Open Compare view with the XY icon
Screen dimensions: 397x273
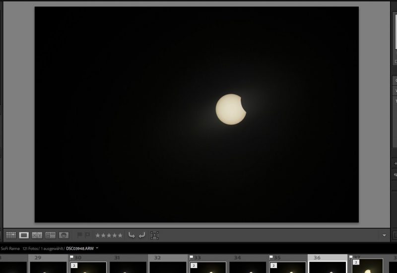[37, 235]
